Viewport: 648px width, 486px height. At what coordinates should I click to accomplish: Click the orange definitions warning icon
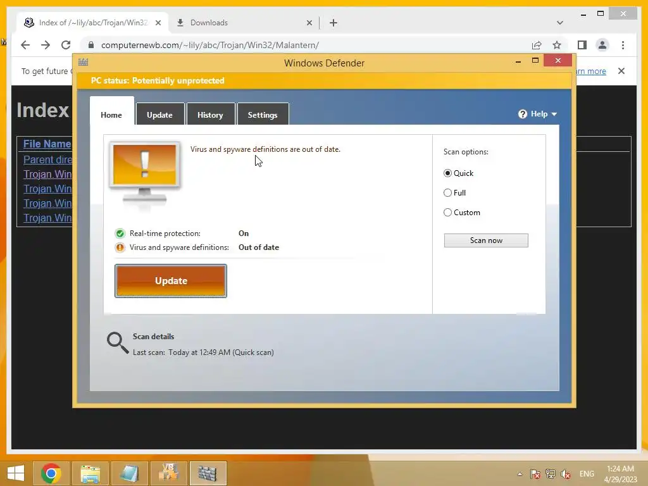[120, 247]
